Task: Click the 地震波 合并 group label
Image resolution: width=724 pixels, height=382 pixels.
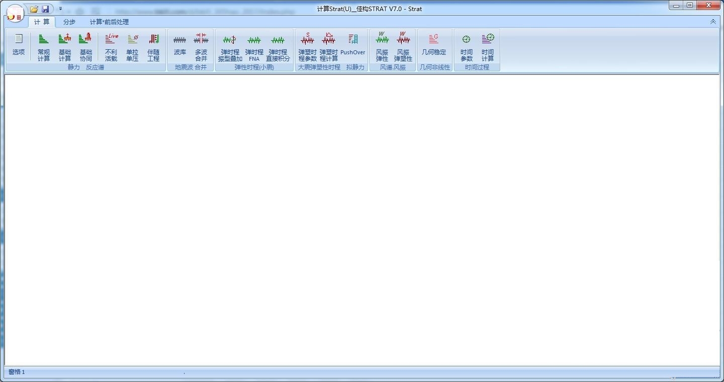Action: click(x=191, y=67)
